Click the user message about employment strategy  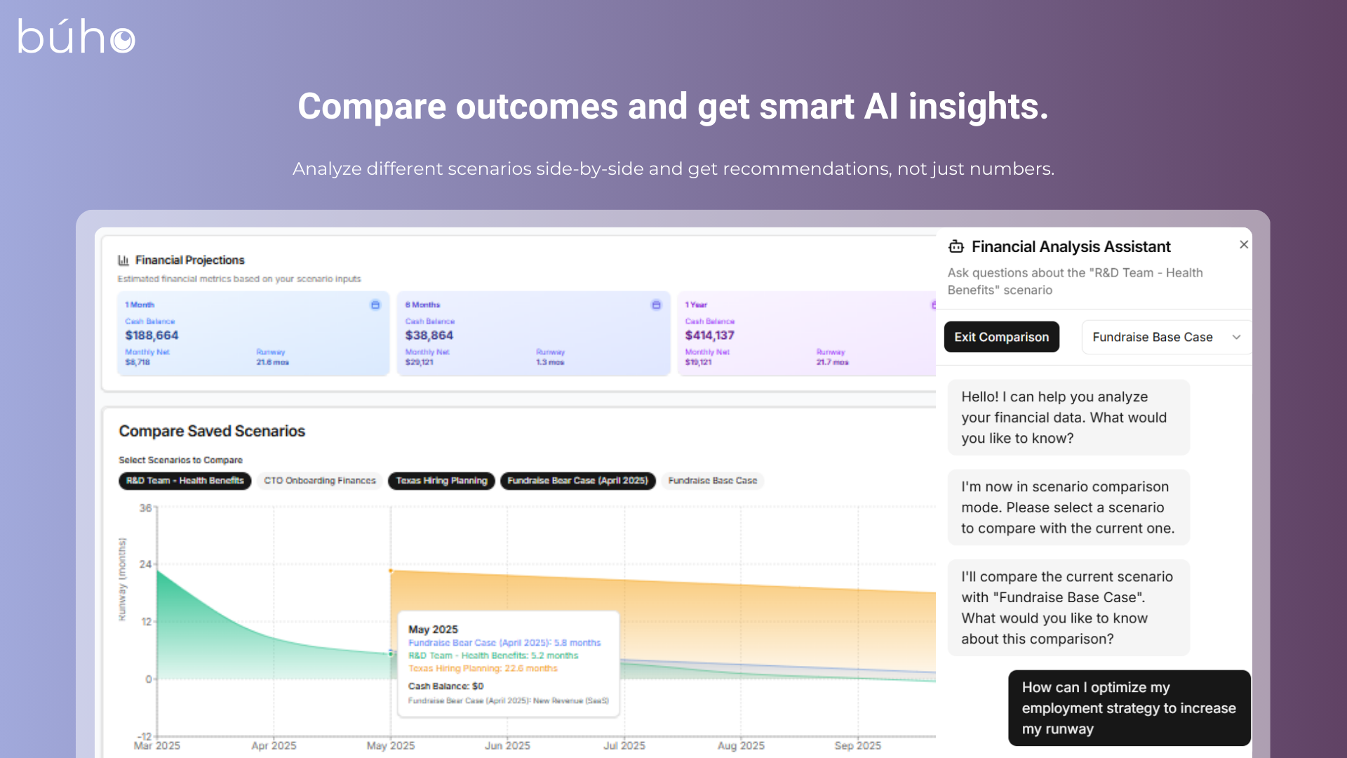pos(1129,707)
